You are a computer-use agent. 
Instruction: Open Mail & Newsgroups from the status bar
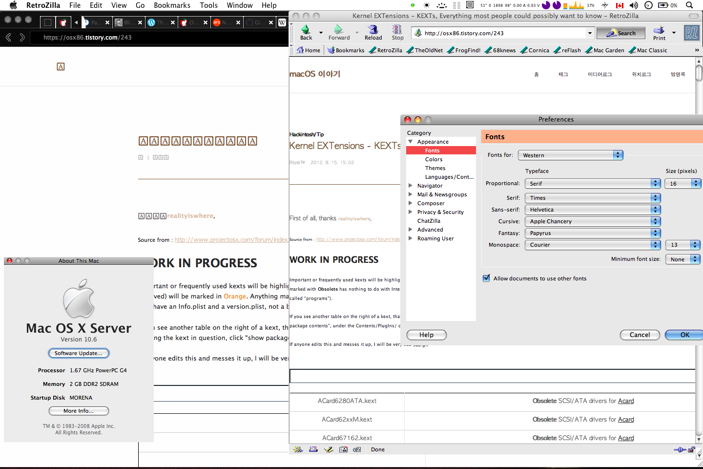tap(313, 449)
